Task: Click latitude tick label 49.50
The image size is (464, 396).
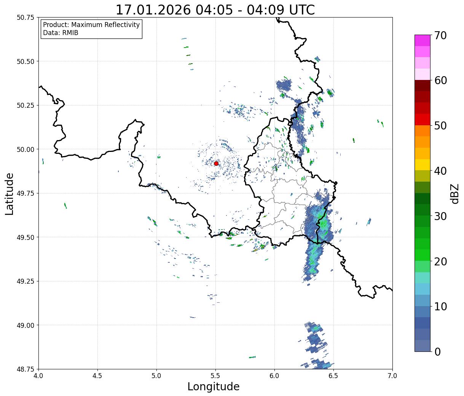Action: [26, 237]
